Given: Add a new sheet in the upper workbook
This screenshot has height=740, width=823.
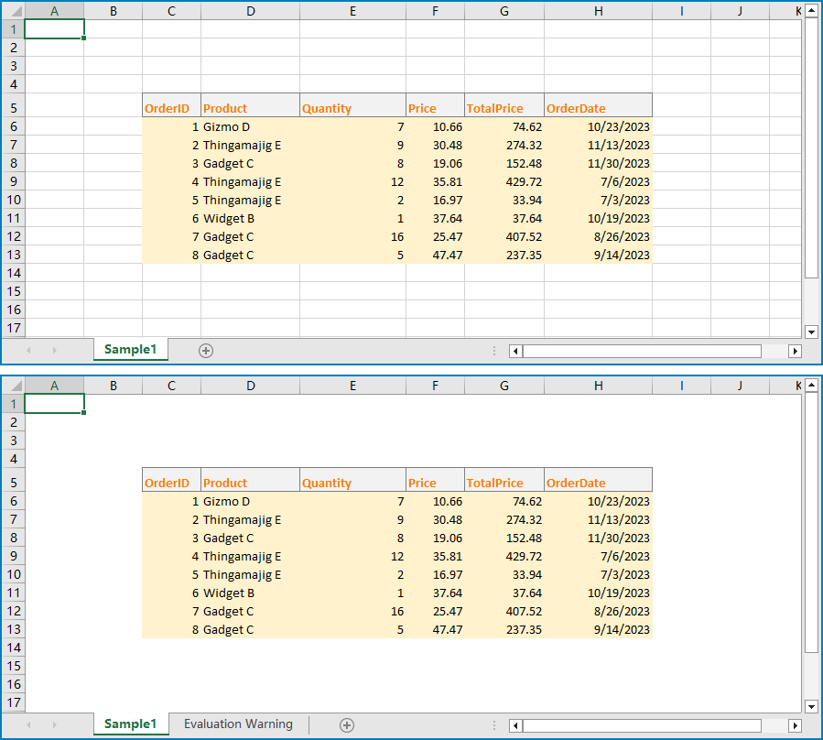Looking at the screenshot, I should tap(206, 351).
